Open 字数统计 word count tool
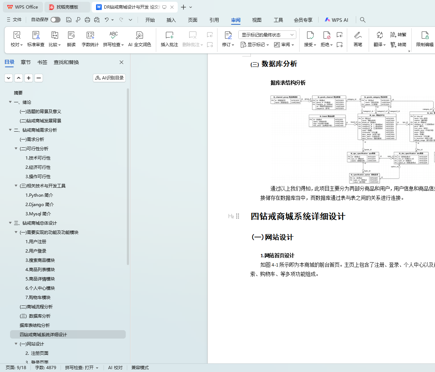This screenshot has width=435, height=372. (x=90, y=35)
